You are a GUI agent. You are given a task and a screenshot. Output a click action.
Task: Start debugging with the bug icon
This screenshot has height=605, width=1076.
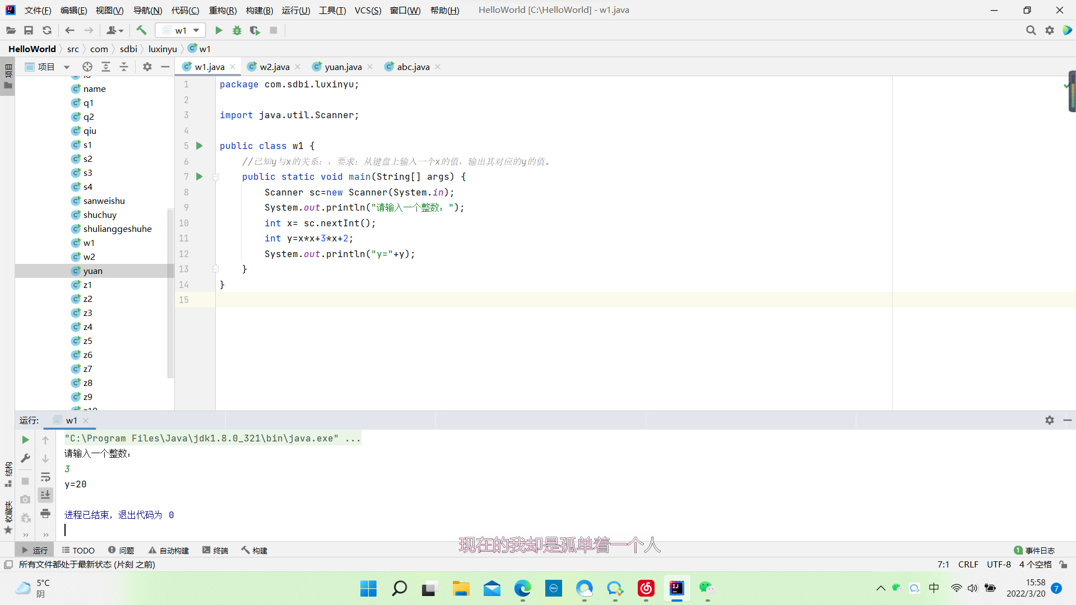(237, 30)
